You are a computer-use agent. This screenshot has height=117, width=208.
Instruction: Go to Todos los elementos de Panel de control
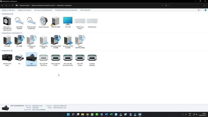tap(43, 6)
